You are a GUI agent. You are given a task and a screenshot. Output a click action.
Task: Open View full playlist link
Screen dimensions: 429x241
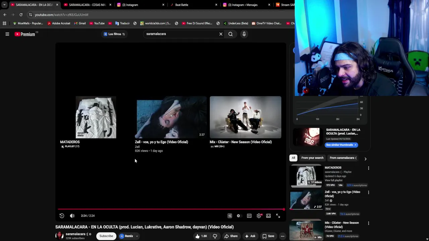point(333,180)
